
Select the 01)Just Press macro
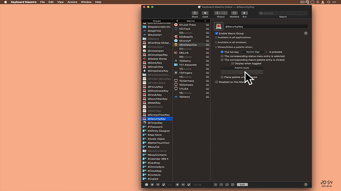tap(192, 25)
